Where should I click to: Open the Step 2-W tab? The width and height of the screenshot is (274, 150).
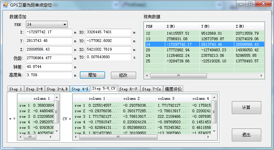(35, 89)
